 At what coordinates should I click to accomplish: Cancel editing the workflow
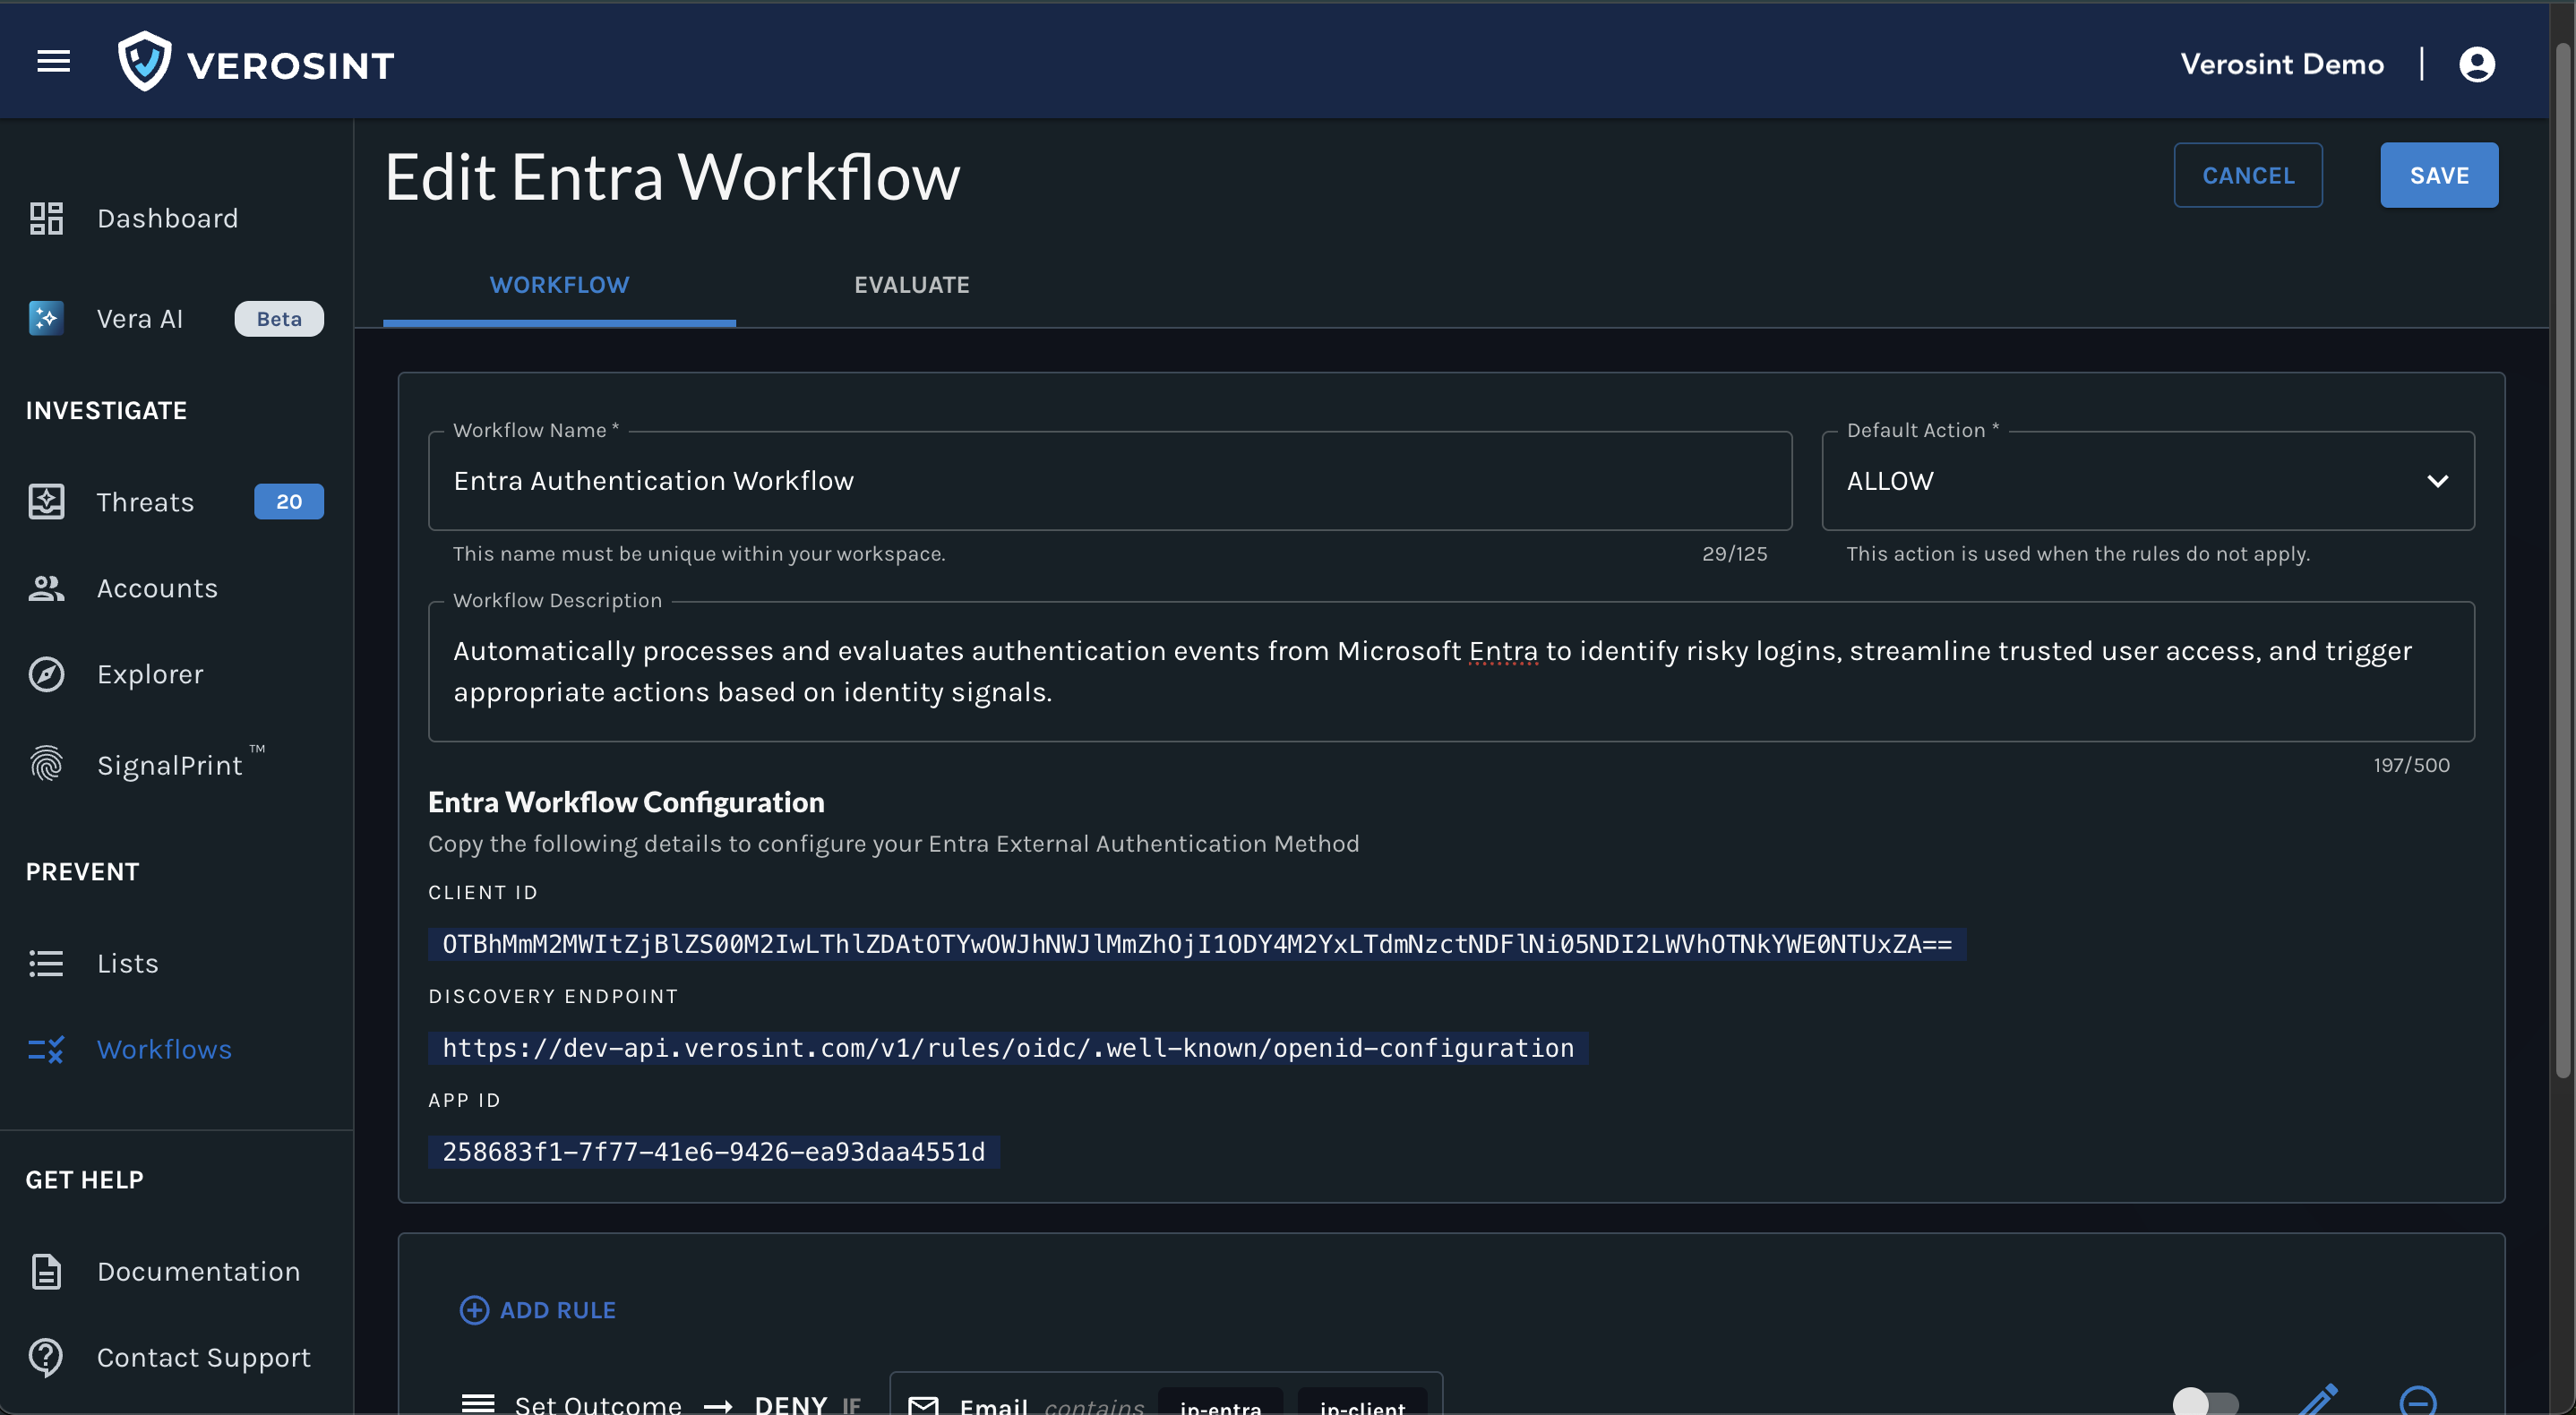(x=2247, y=175)
